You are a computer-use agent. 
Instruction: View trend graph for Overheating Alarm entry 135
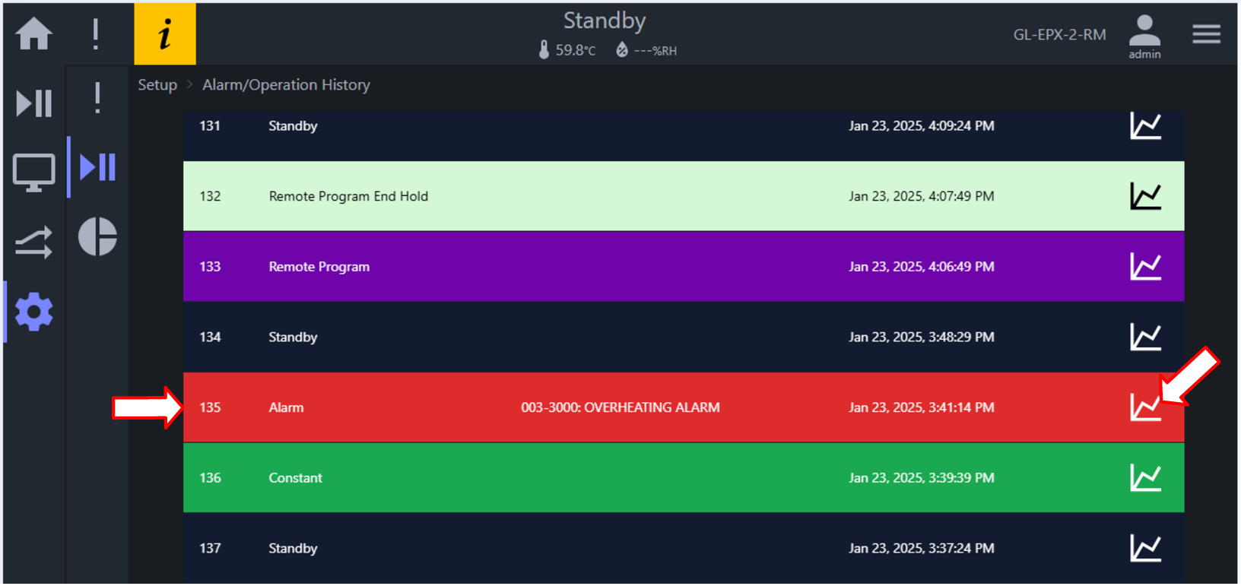(1145, 407)
